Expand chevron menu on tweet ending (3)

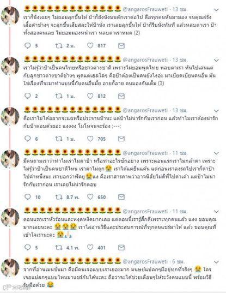point(216,60)
